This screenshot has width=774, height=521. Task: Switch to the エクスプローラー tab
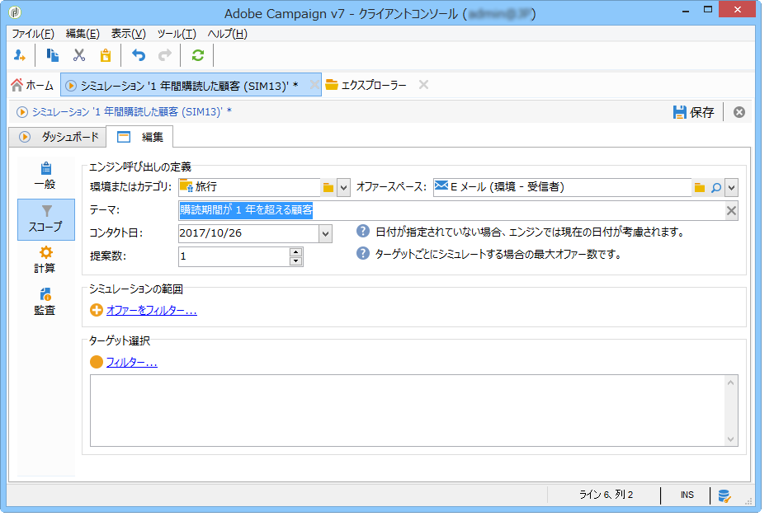[366, 86]
